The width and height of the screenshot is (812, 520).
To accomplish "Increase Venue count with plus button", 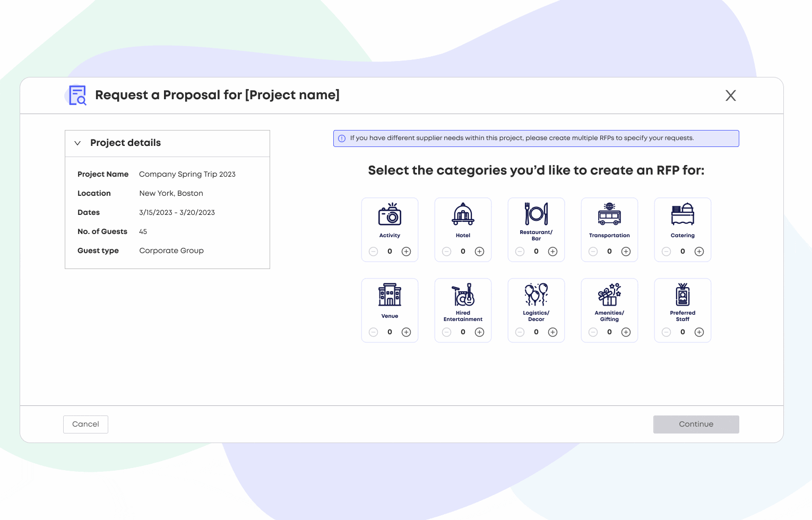I will pos(406,332).
